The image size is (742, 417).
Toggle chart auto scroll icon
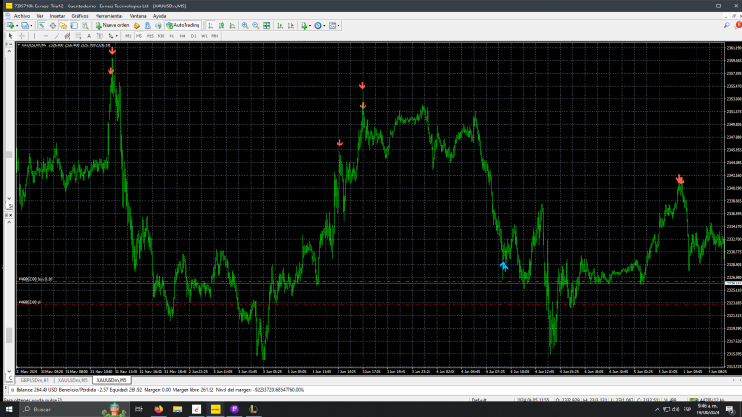(x=280, y=26)
